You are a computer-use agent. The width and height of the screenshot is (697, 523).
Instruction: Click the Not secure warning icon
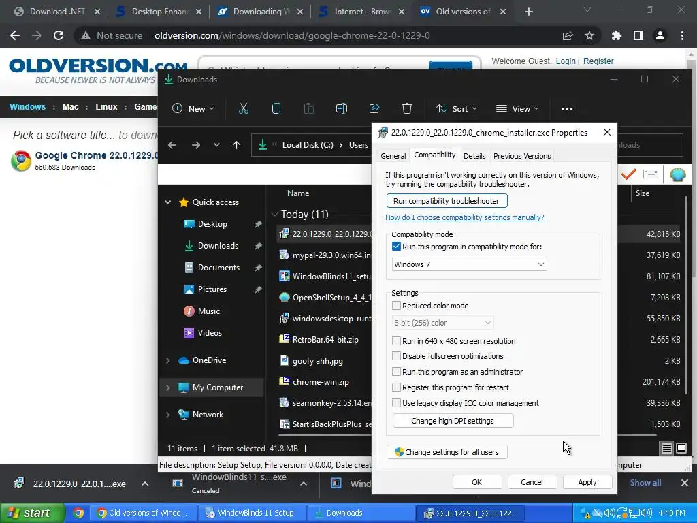[86, 35]
